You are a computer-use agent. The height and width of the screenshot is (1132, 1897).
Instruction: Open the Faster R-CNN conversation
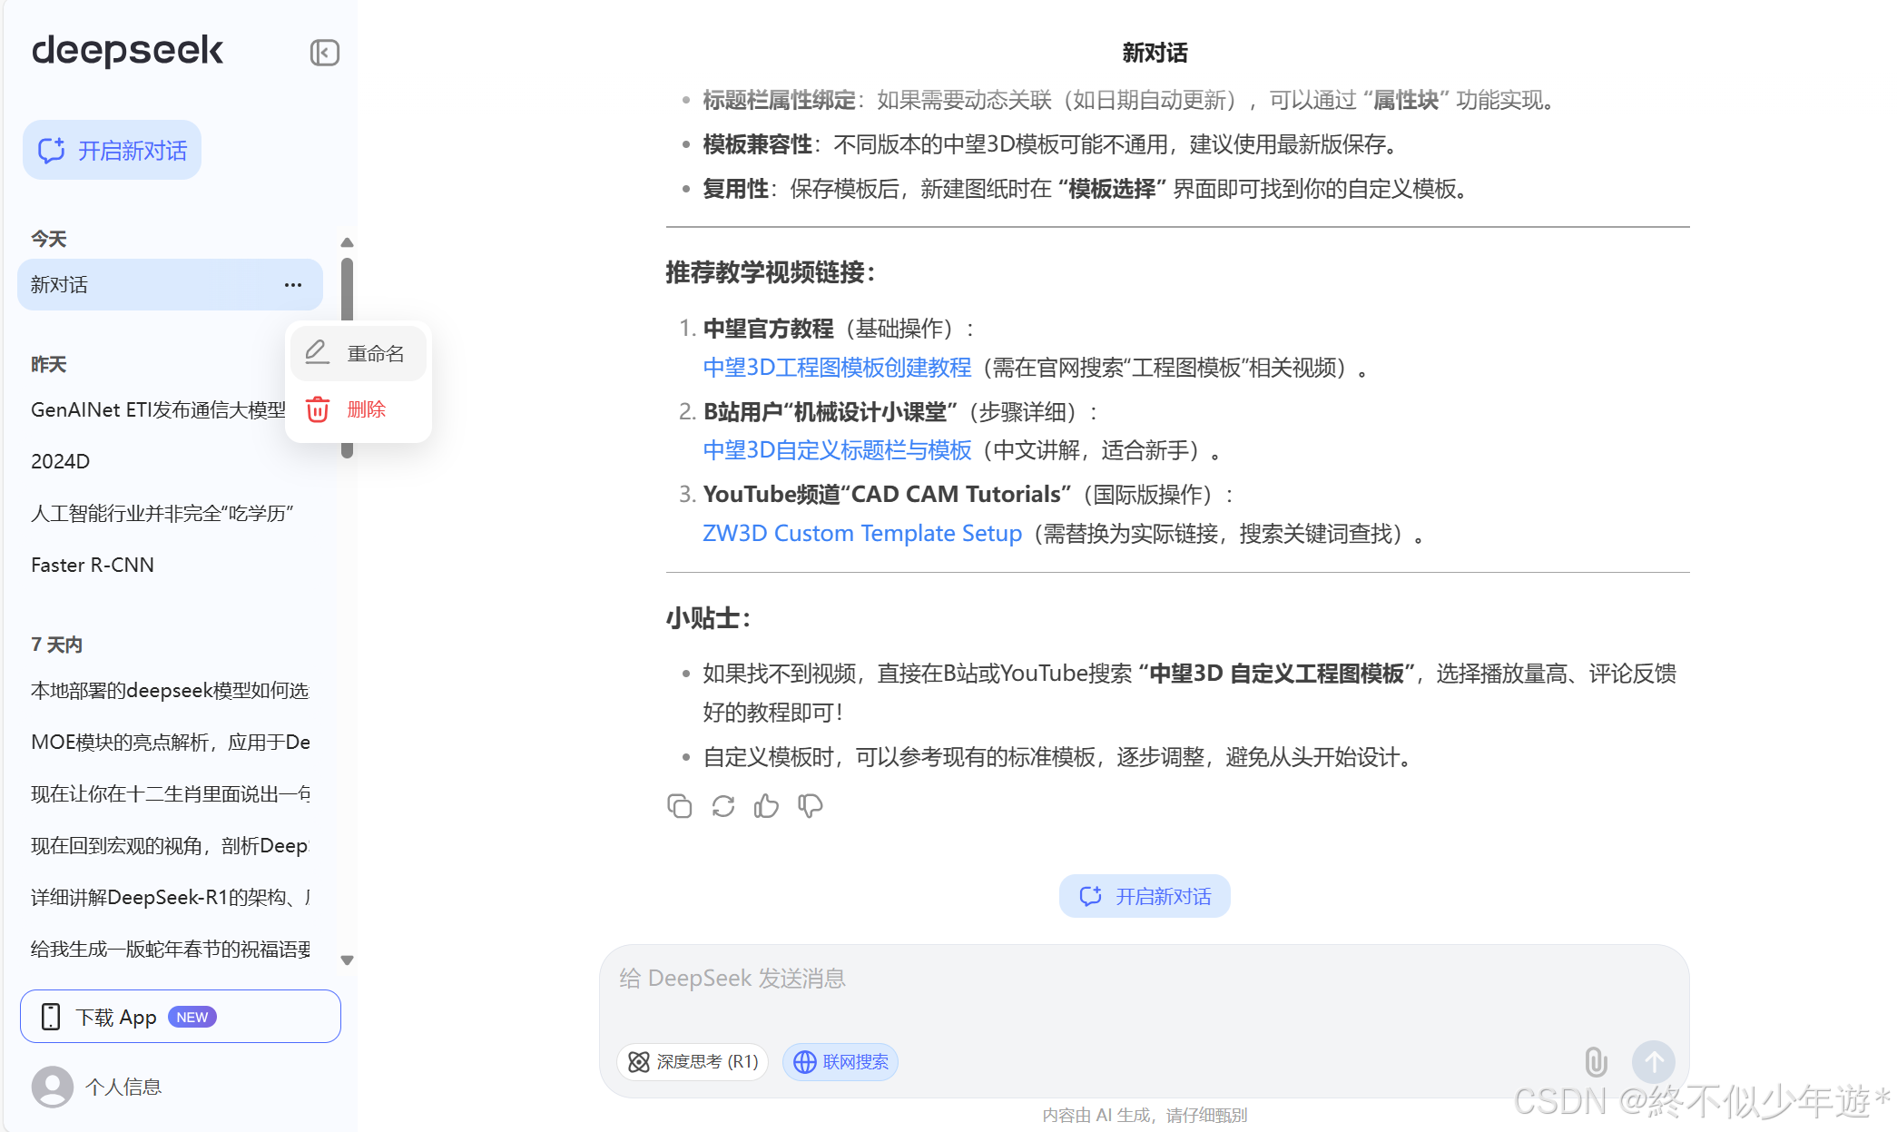pyautogui.click(x=93, y=565)
